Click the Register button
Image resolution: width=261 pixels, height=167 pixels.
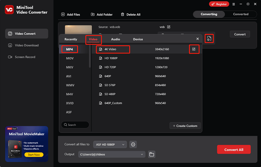tap(219, 4)
